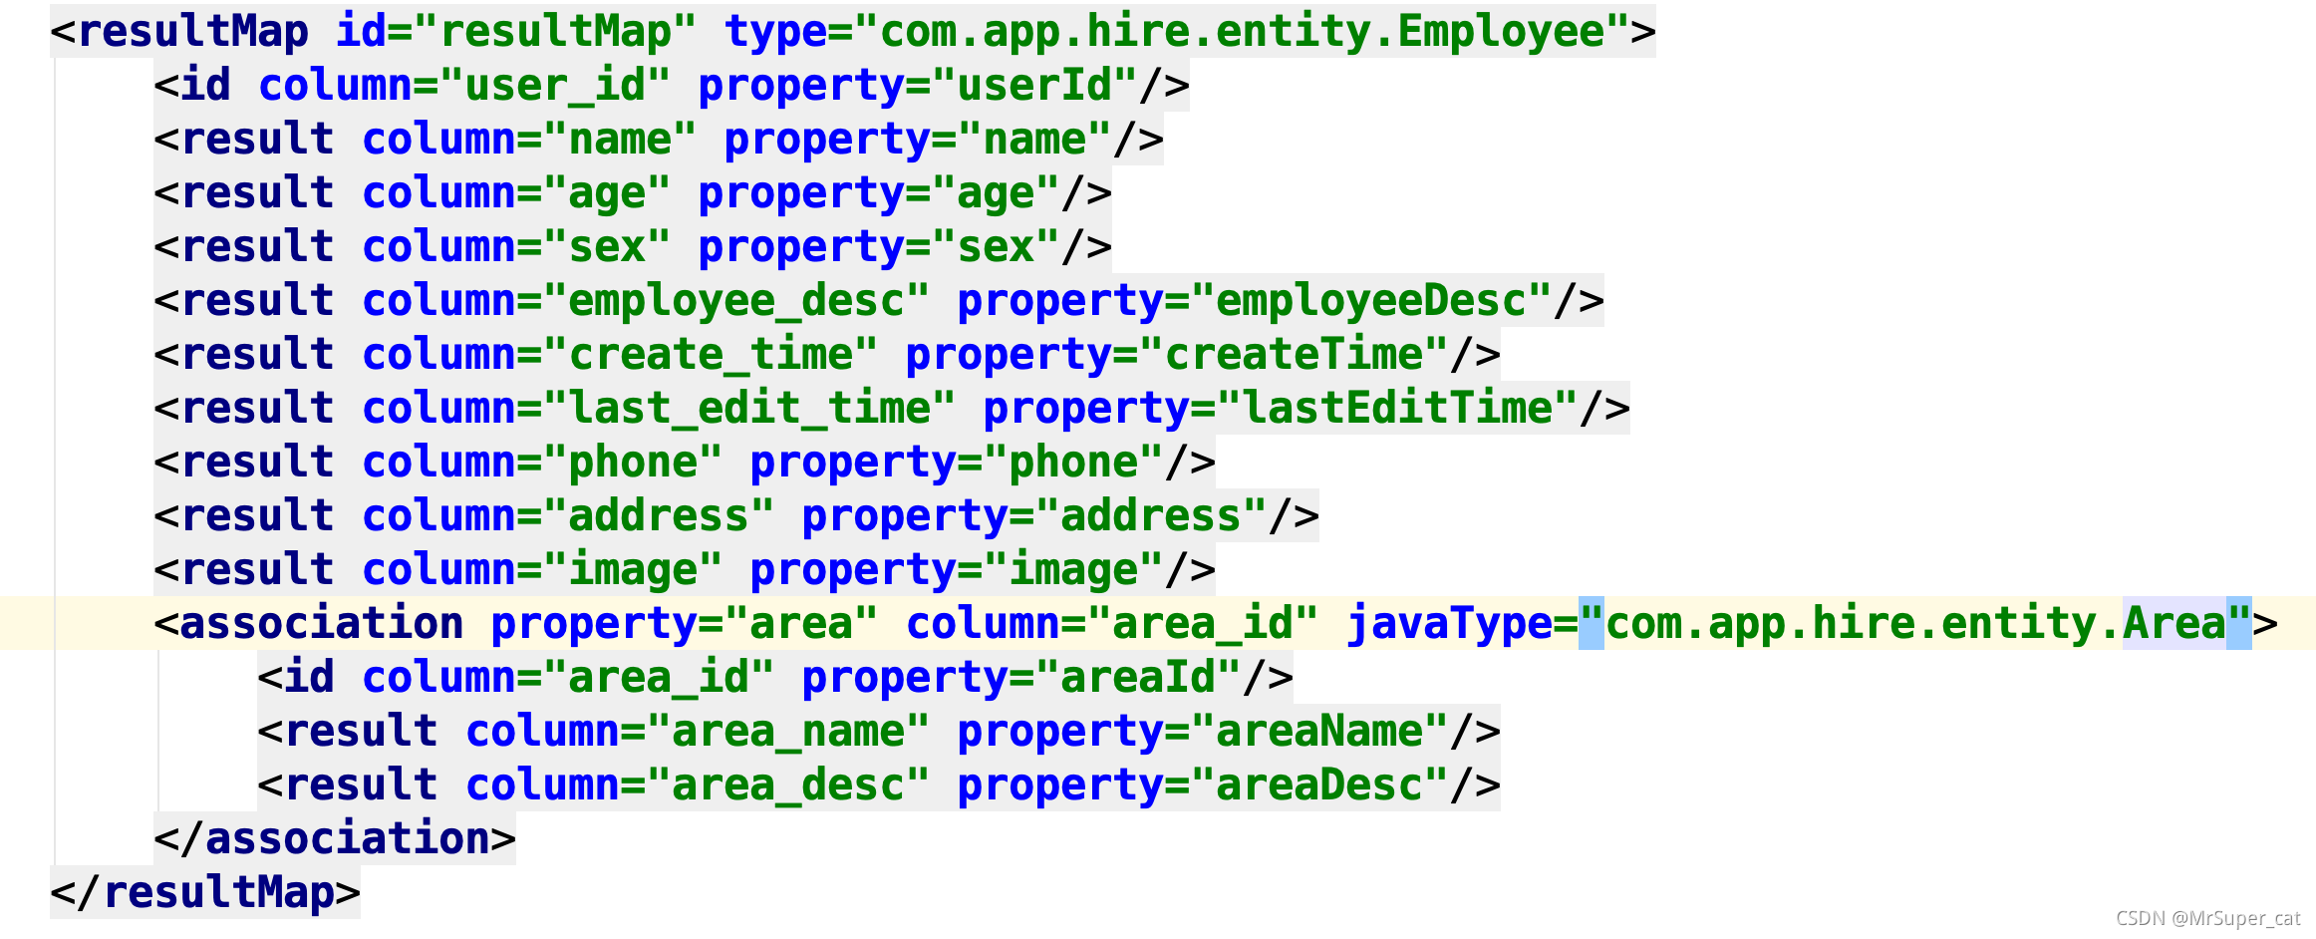Click the association property="area" value
Viewport: 2316px width, 939px height.
click(x=801, y=624)
